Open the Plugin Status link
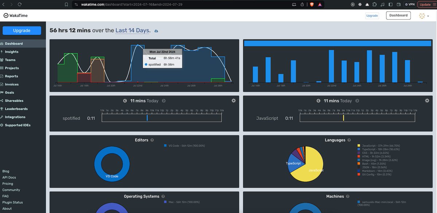 pyautogui.click(x=12, y=202)
